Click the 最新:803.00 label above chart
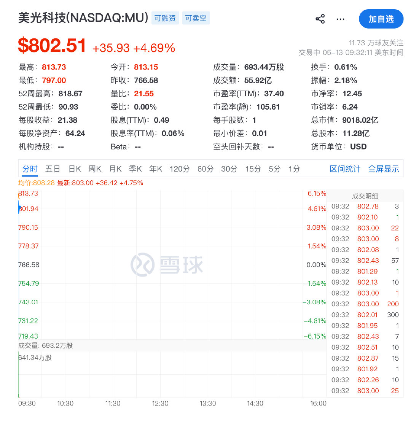This screenshot has width=411, height=423. click(x=75, y=183)
